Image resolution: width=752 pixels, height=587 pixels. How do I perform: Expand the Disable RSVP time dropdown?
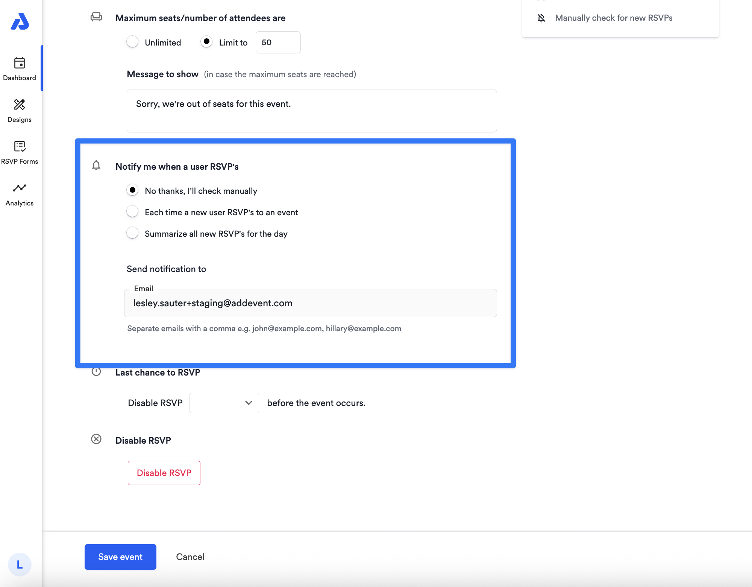pos(224,403)
